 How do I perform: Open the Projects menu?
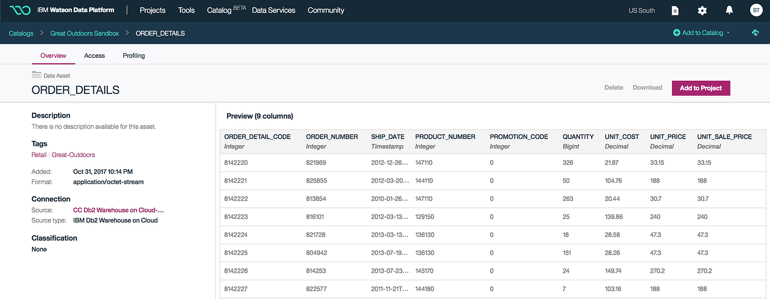[152, 10]
